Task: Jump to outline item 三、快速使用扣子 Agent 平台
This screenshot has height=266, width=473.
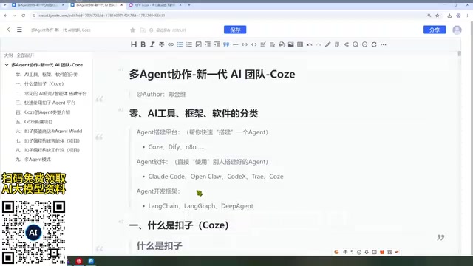Action: coord(46,103)
